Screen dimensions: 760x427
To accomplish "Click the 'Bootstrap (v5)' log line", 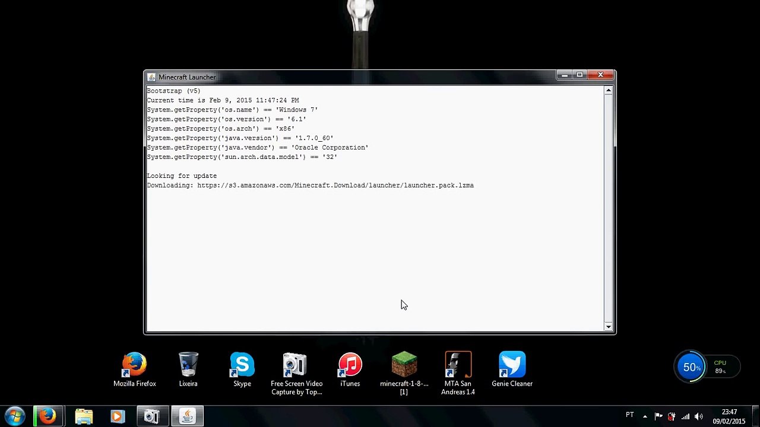I will 173,91.
